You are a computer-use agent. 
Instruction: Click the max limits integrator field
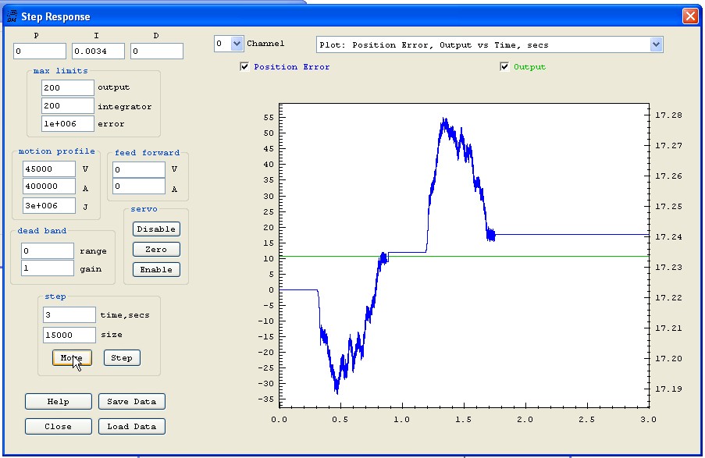coord(67,105)
